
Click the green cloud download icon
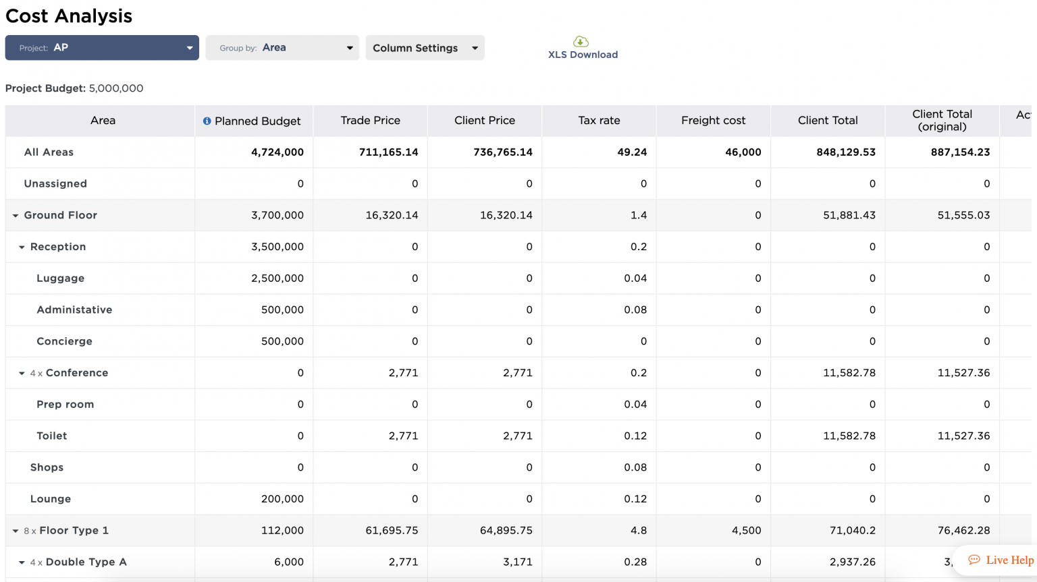(x=580, y=42)
